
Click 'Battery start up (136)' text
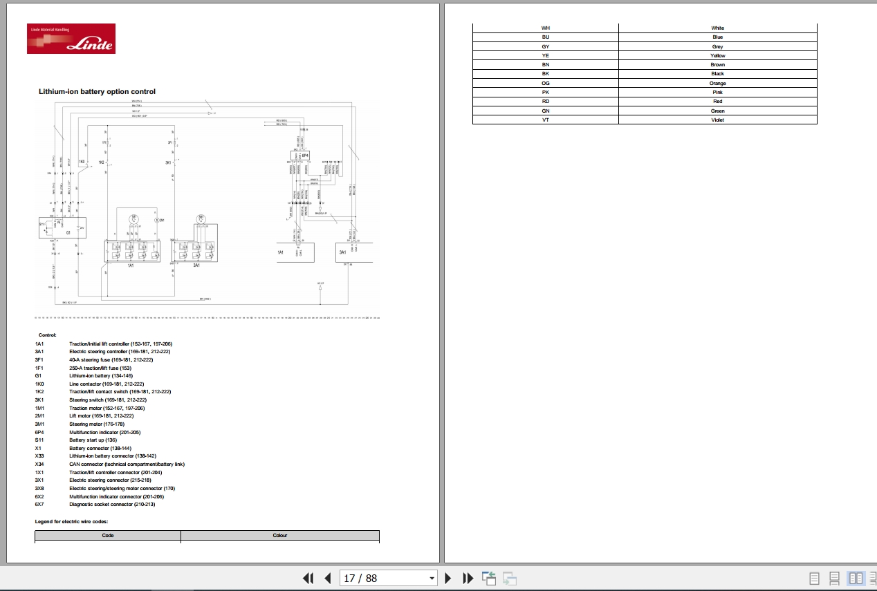tap(93, 440)
